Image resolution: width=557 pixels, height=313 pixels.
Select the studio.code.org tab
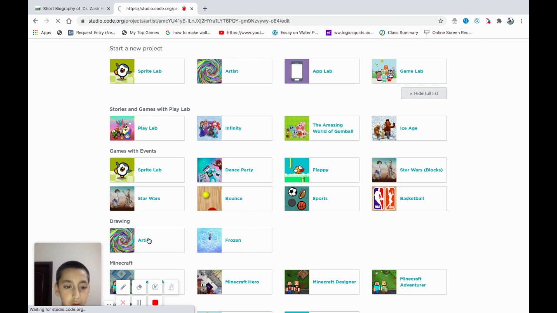pos(156,9)
